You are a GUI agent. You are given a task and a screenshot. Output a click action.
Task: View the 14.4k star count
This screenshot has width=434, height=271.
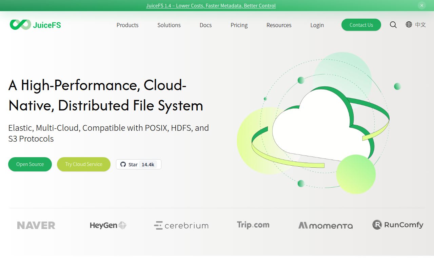(x=148, y=164)
